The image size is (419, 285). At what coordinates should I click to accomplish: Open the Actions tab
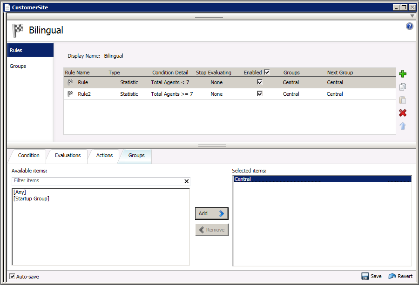(104, 156)
